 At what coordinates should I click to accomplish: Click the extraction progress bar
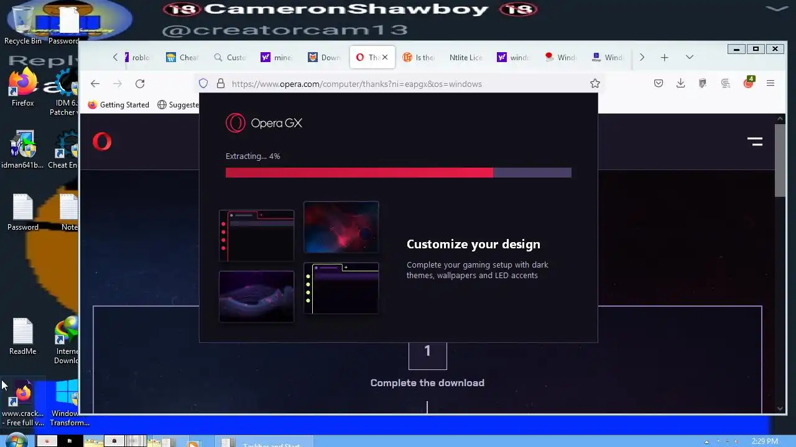(x=398, y=173)
